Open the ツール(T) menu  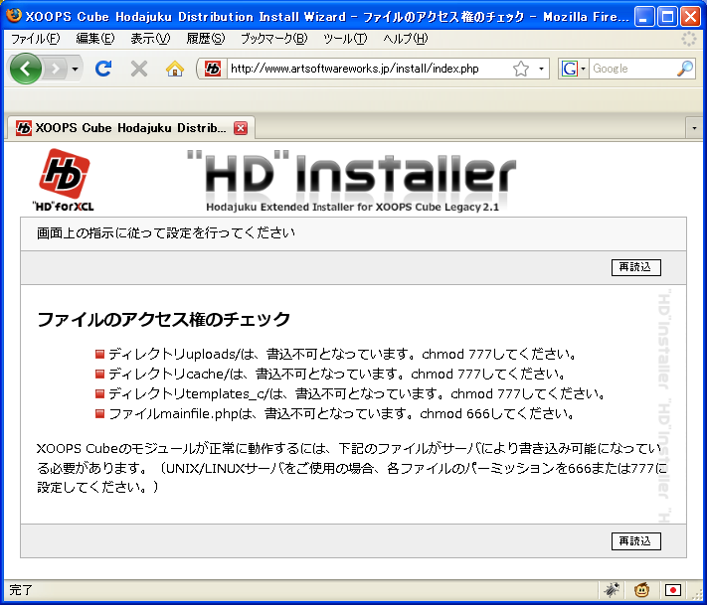click(345, 39)
